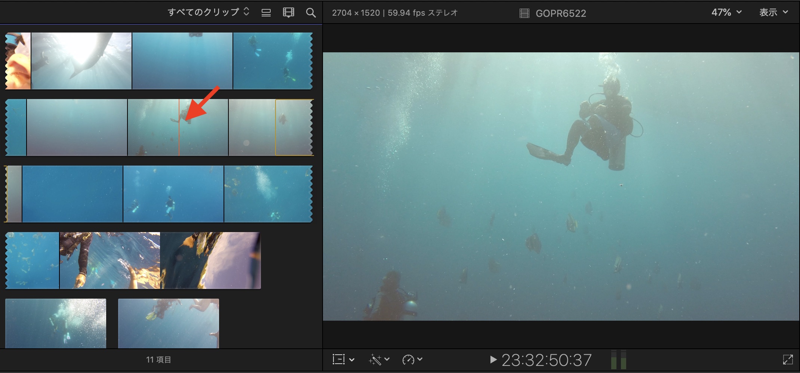Select the yellow-outlined clip range in second row
The image size is (800, 373).
(294, 127)
